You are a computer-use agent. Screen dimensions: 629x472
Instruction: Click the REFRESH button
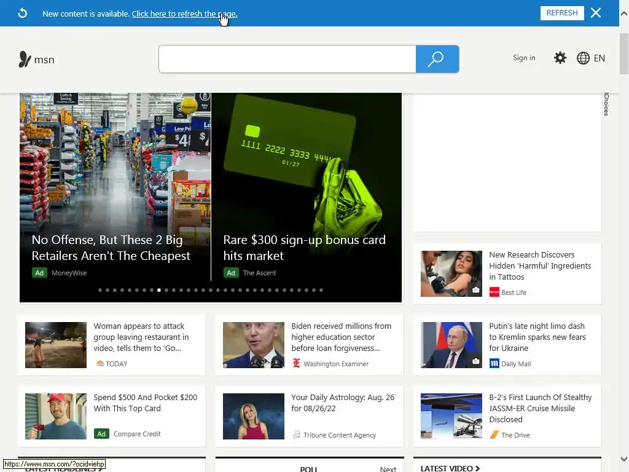pos(561,13)
